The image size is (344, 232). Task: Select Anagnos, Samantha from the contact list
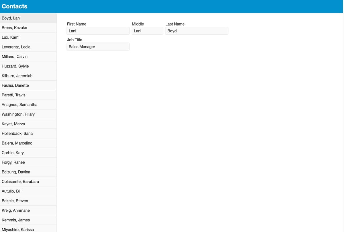tap(28, 104)
